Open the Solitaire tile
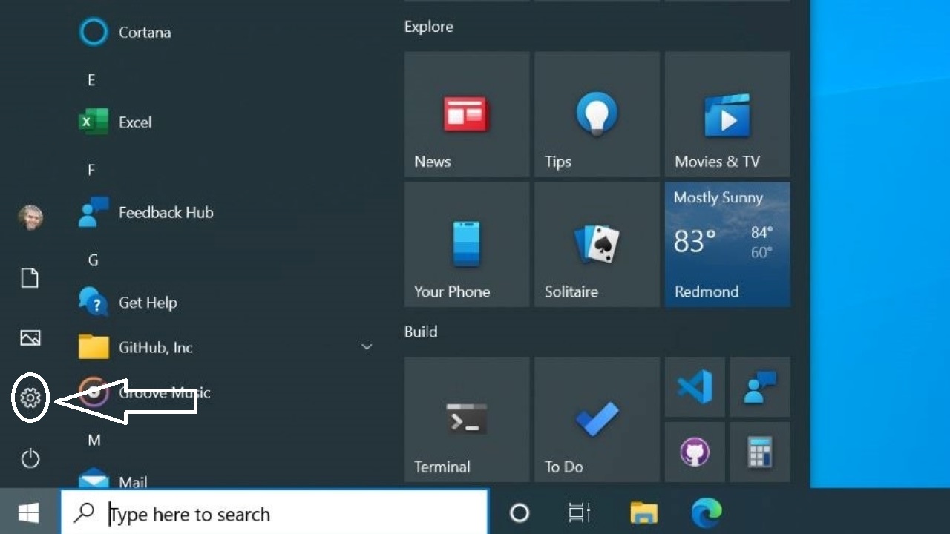Image resolution: width=950 pixels, height=534 pixels. [x=596, y=244]
